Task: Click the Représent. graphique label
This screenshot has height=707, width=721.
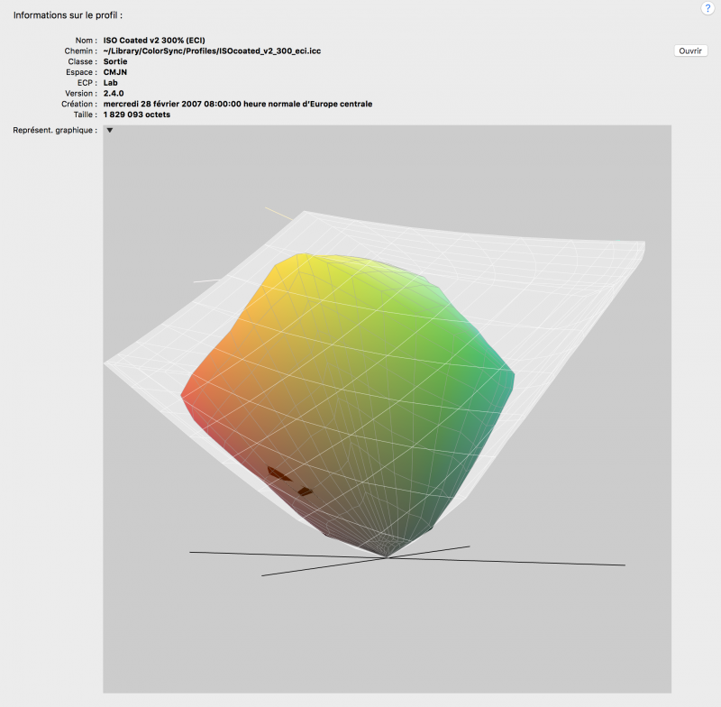Action: pos(55,131)
